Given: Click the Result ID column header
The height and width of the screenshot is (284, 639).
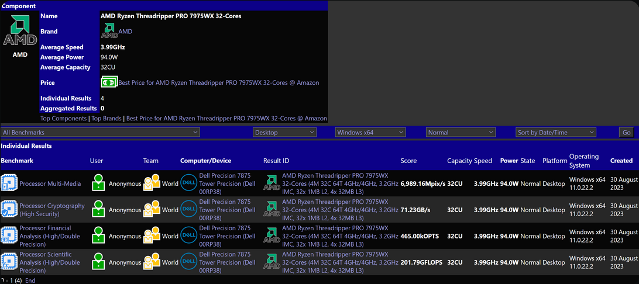Looking at the screenshot, I should tap(276, 161).
